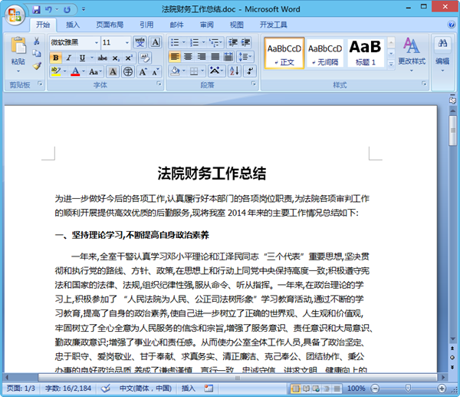Expand the numbering list options
Screen dimensions: 460x397
[x=203, y=42]
